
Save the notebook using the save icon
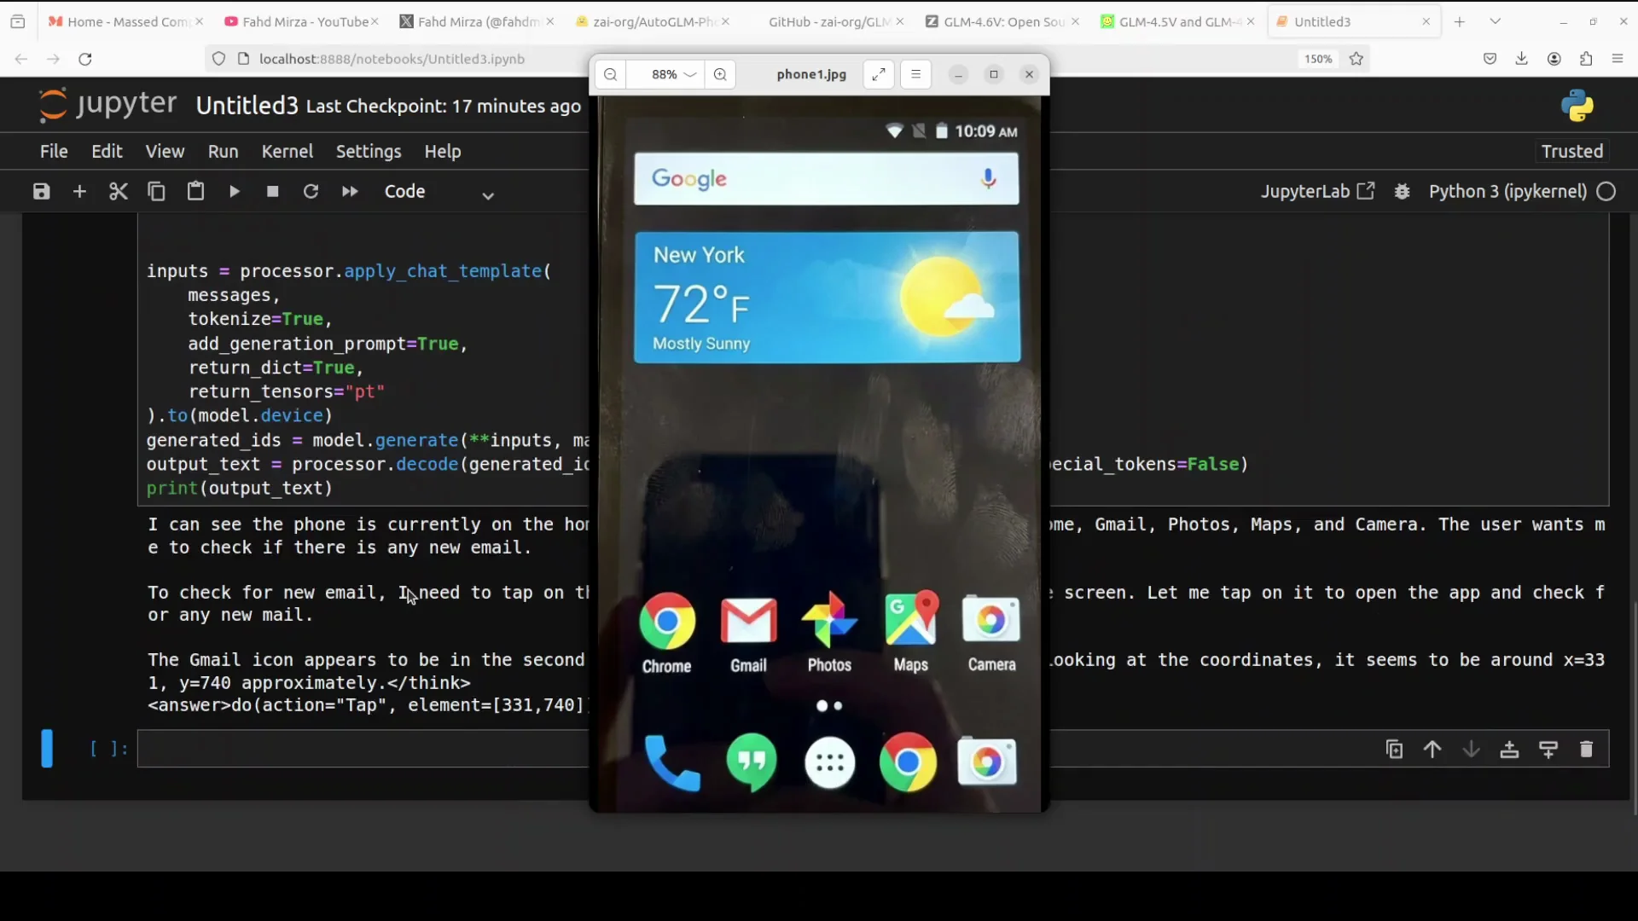[40, 191]
